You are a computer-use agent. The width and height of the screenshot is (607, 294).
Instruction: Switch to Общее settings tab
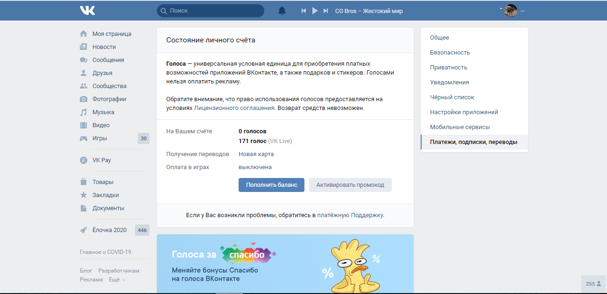474,37
